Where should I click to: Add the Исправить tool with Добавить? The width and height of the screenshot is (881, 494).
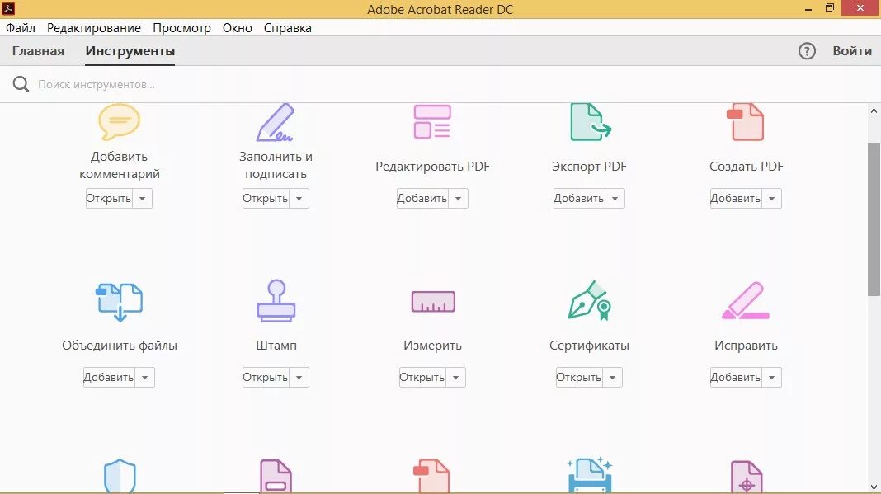736,377
